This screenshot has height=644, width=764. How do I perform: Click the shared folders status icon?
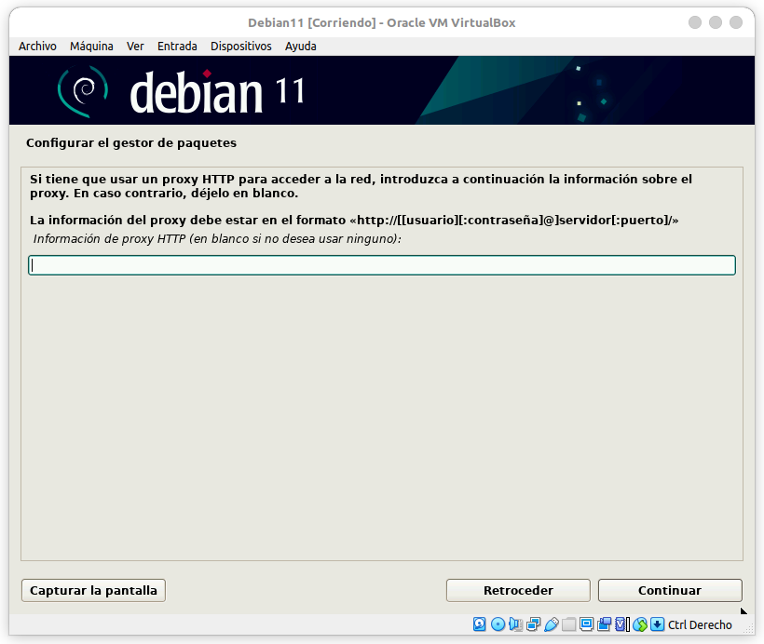pos(568,624)
